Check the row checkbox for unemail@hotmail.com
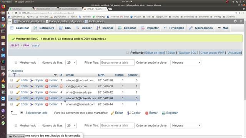Screen dimensions: 246x138 [12, 104]
